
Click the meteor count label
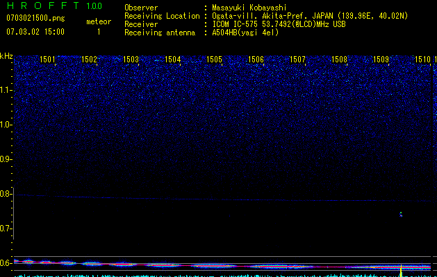tap(99, 21)
